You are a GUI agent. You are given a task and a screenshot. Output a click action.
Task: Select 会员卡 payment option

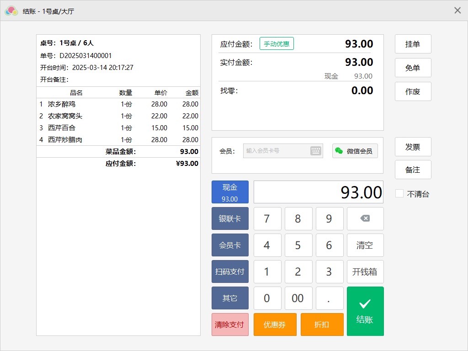[x=230, y=245]
